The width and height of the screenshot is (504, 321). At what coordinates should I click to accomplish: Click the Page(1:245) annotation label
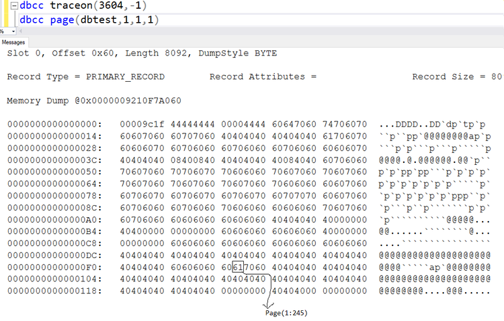[286, 313]
